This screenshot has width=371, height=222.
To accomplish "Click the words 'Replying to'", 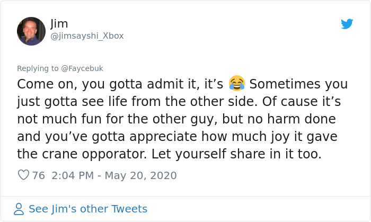I will 38,68.
